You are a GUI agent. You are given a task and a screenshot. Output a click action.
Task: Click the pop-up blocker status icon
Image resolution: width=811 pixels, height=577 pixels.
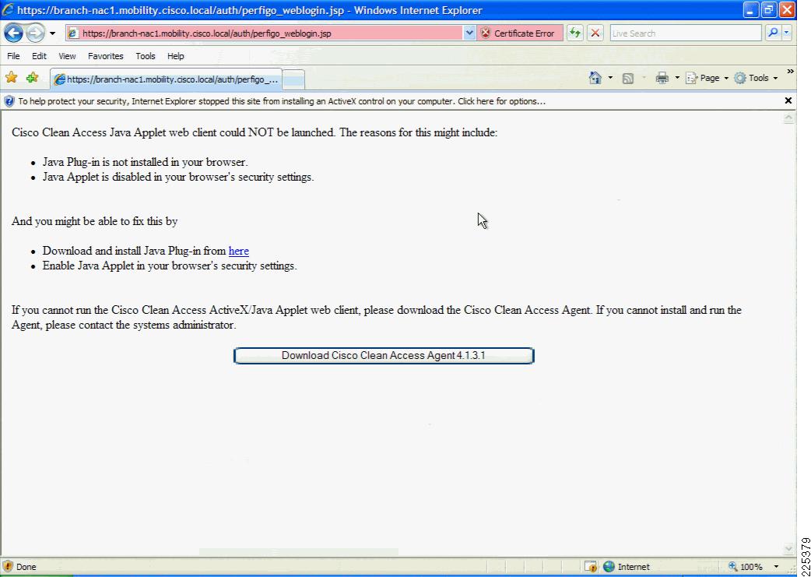pos(591,567)
